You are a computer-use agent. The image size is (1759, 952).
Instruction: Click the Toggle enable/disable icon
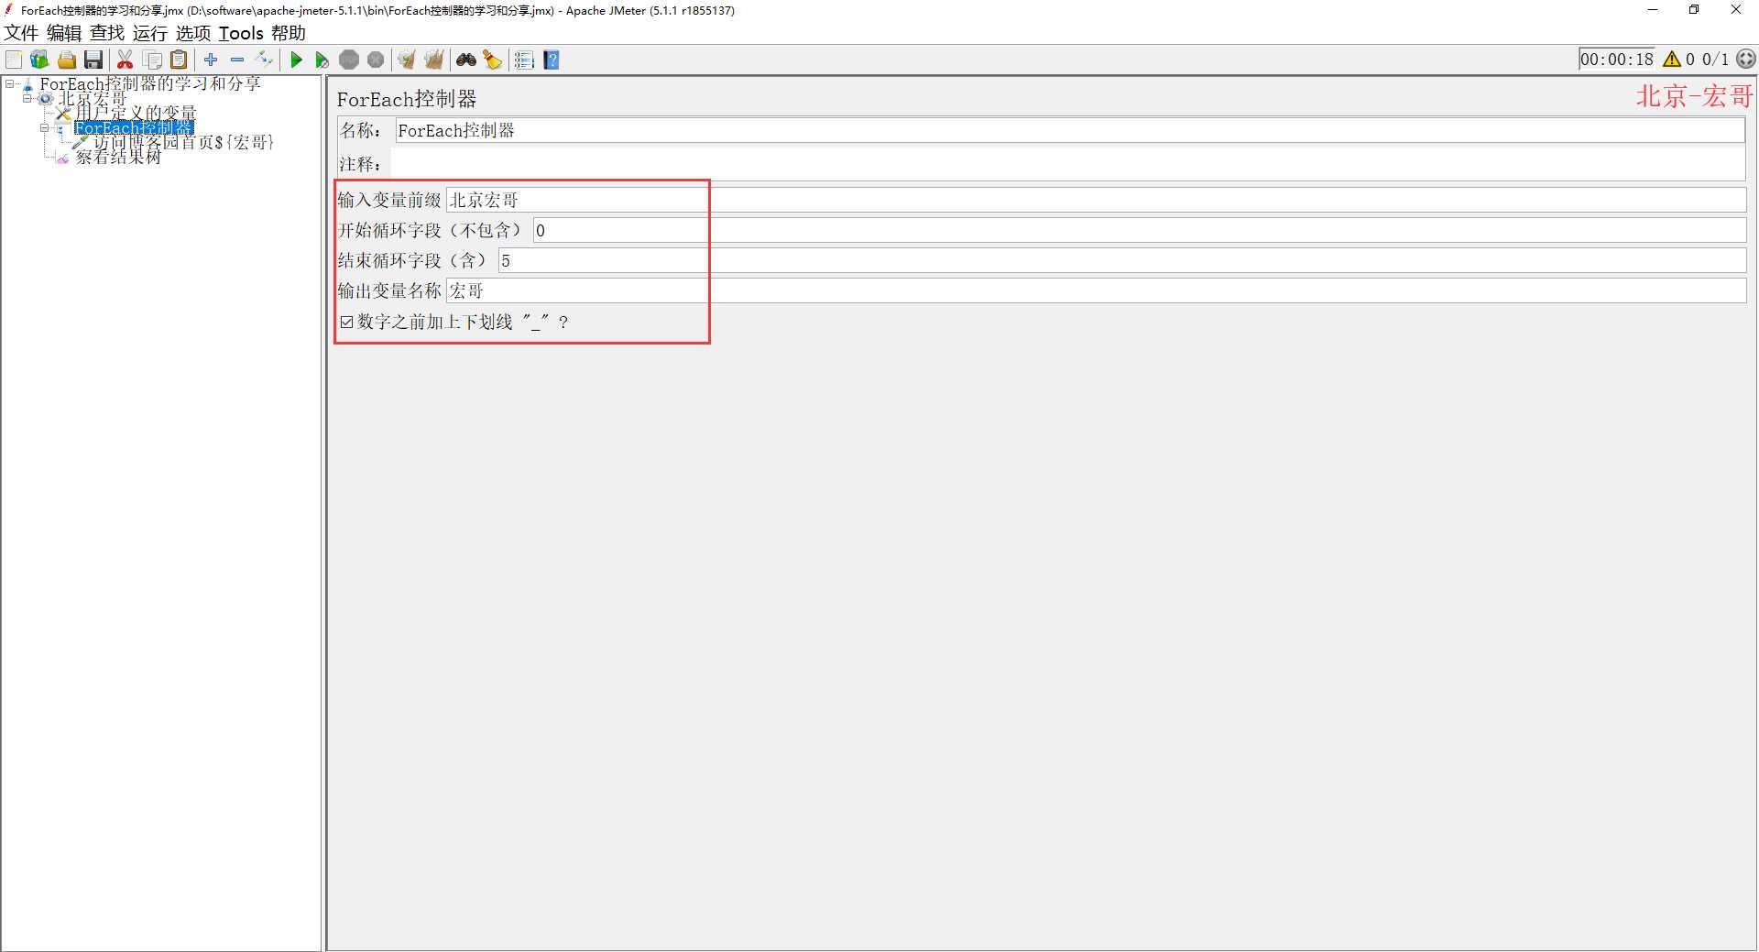point(264,60)
